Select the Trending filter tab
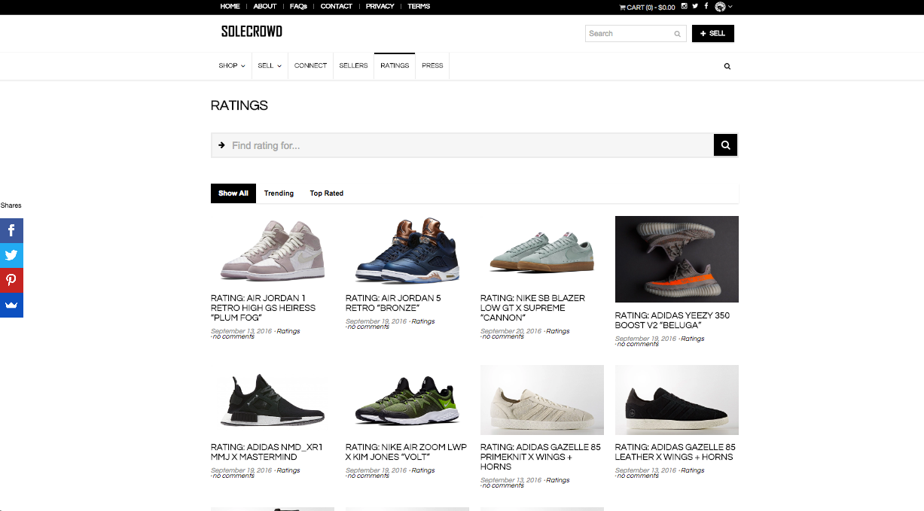The height and width of the screenshot is (511, 924). (279, 193)
